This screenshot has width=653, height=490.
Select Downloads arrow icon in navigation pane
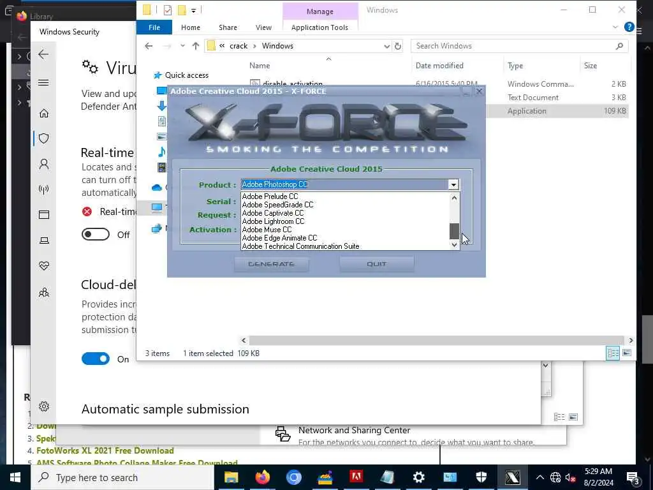point(162,106)
